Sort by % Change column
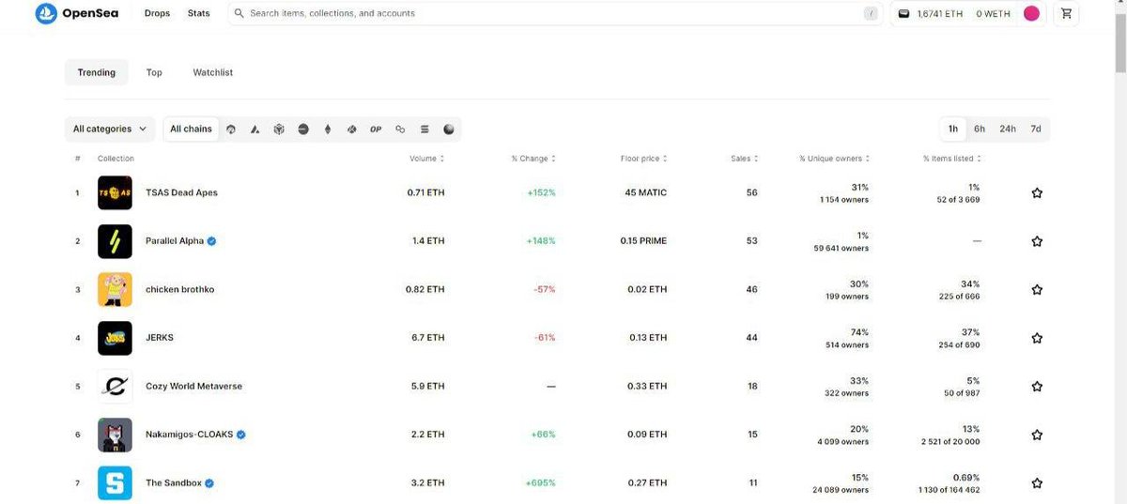This screenshot has height=504, width=1127. pyautogui.click(x=533, y=159)
